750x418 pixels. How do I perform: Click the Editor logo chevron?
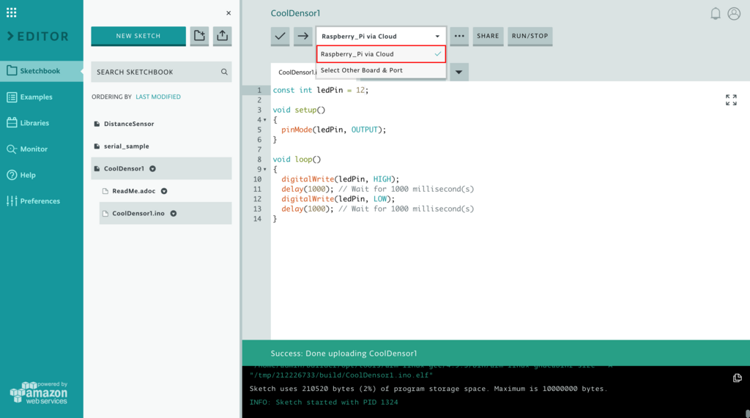(x=10, y=37)
